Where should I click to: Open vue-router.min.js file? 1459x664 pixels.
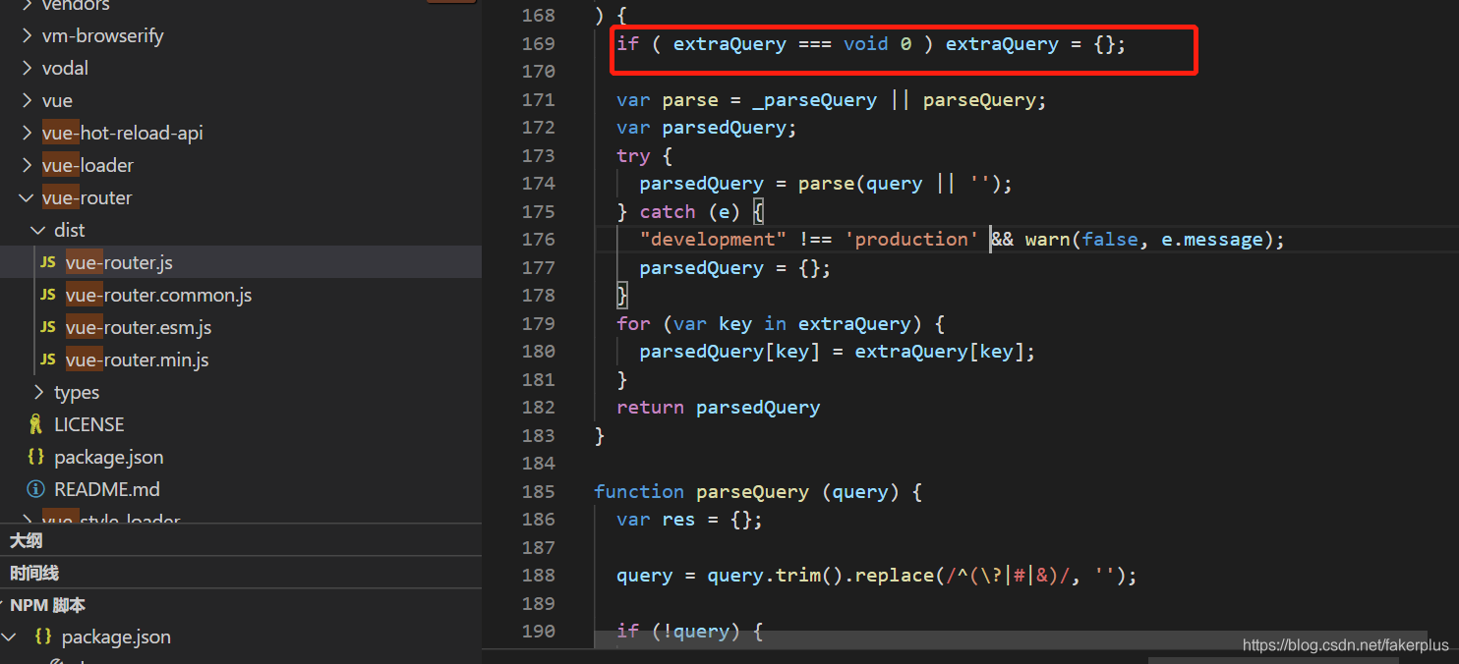[241, 360]
